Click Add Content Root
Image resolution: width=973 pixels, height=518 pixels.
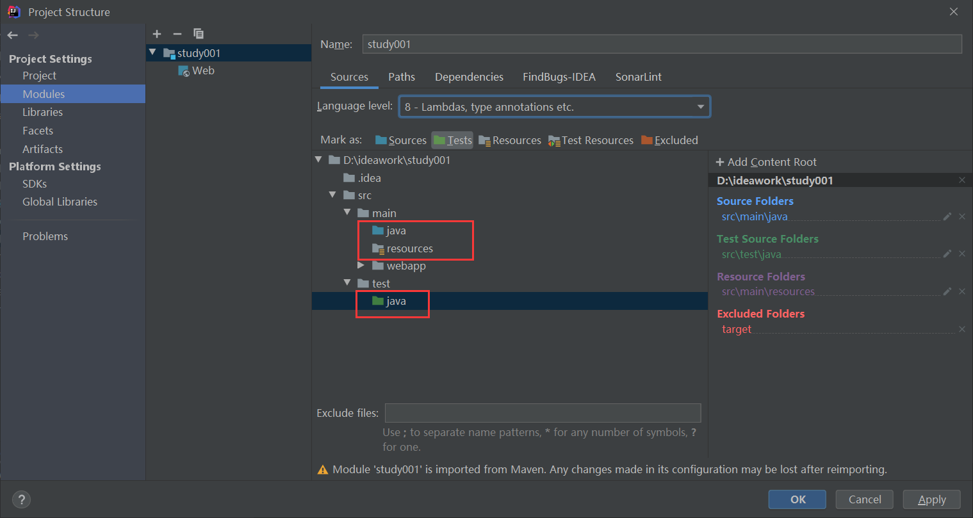(x=766, y=162)
